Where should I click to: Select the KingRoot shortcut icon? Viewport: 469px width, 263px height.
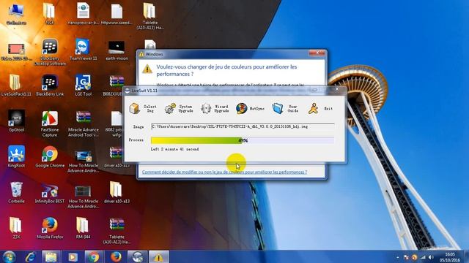(16, 157)
